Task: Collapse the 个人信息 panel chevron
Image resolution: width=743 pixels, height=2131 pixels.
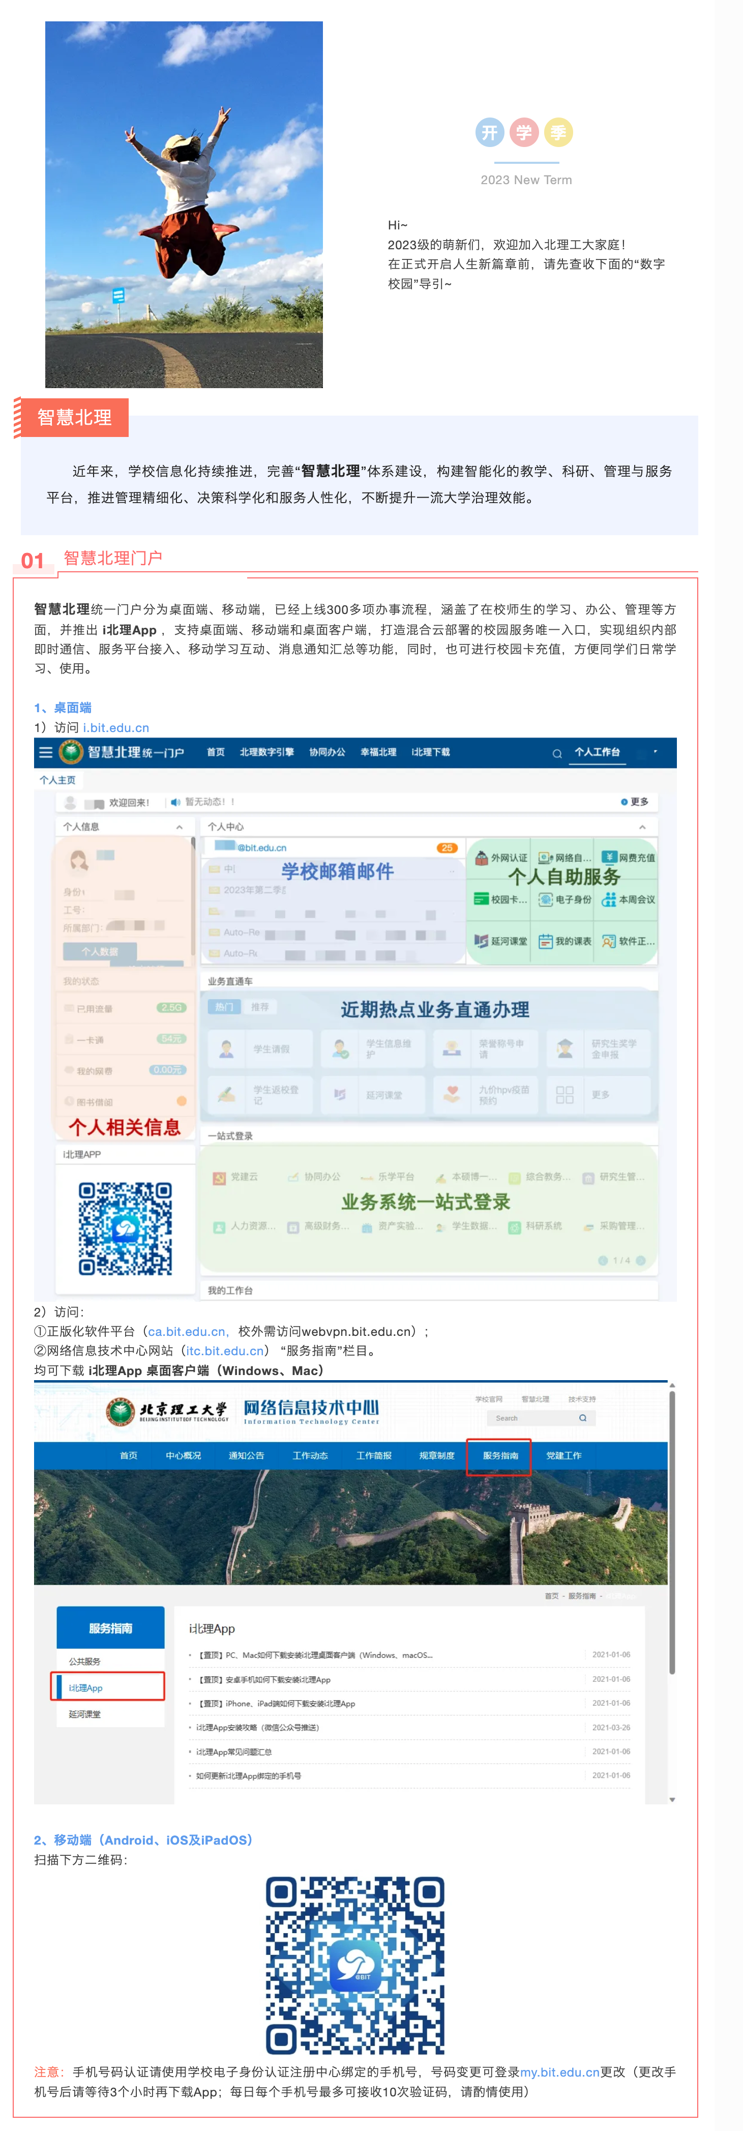Action: coord(180,827)
